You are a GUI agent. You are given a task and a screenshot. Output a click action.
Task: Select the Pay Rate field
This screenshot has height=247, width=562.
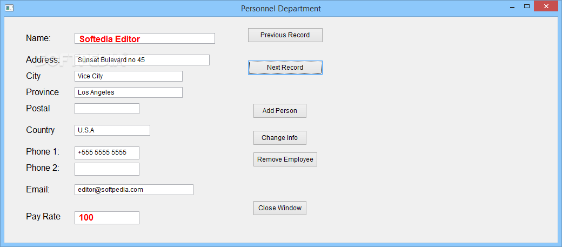pyautogui.click(x=106, y=217)
